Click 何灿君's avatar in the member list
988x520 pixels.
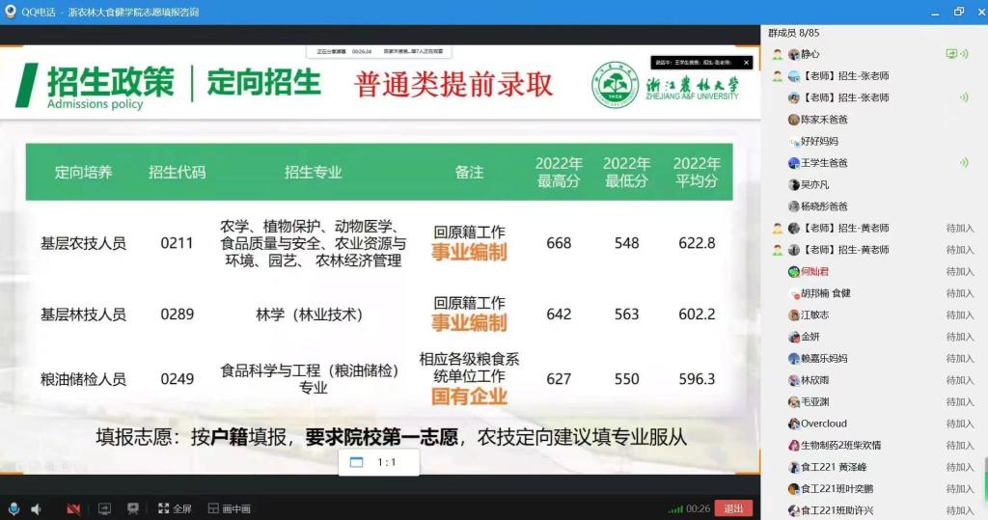pos(794,272)
